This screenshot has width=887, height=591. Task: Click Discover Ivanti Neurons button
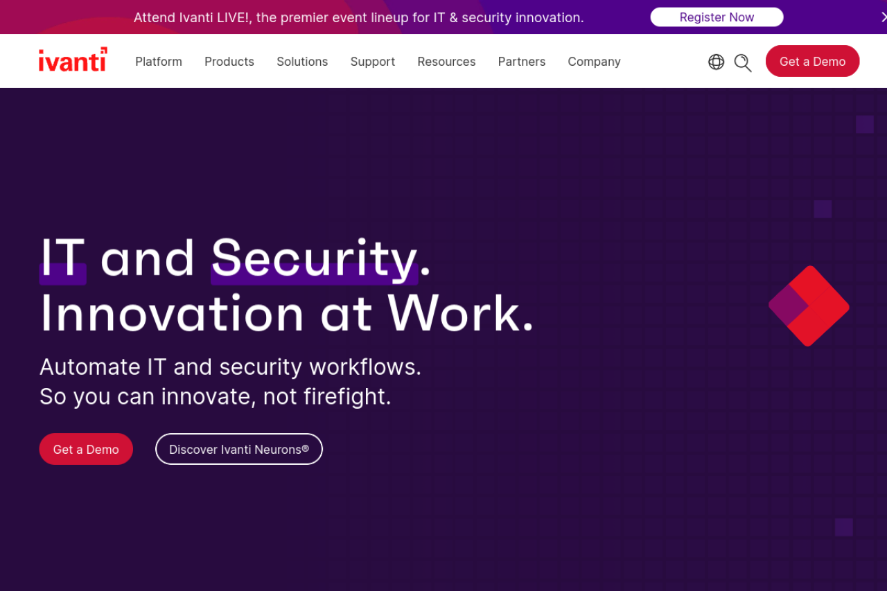(239, 449)
